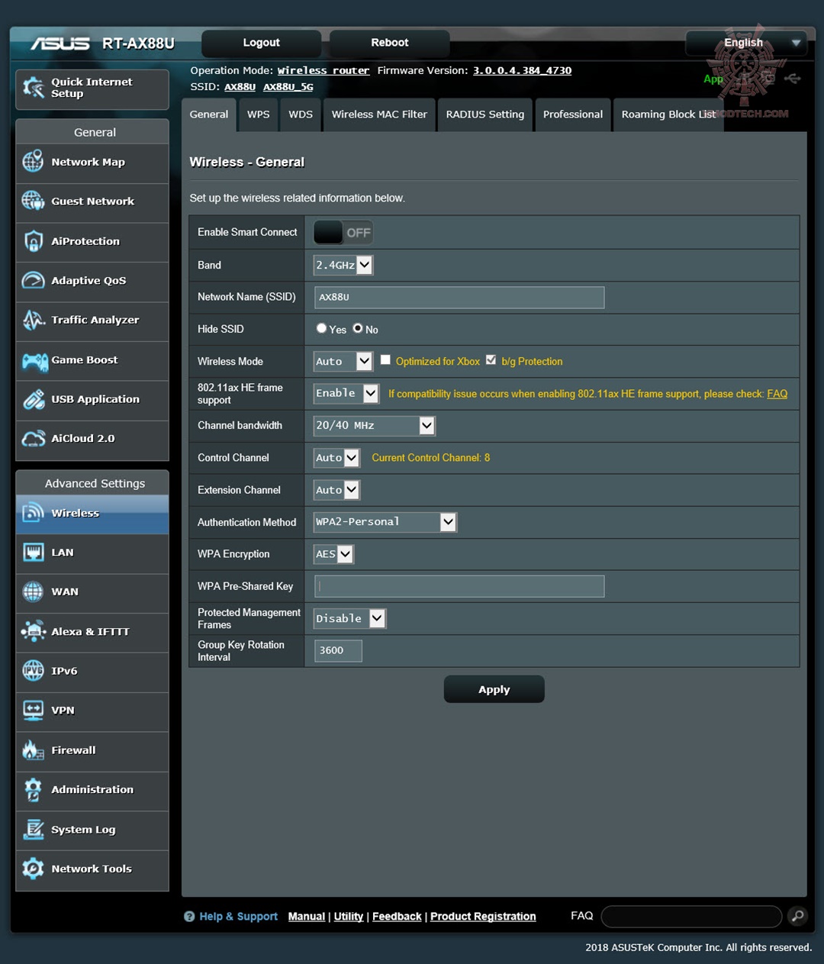Screen dimensions: 824x964
Task: Open the Wireless MAC Filter tab
Action: [379, 114]
